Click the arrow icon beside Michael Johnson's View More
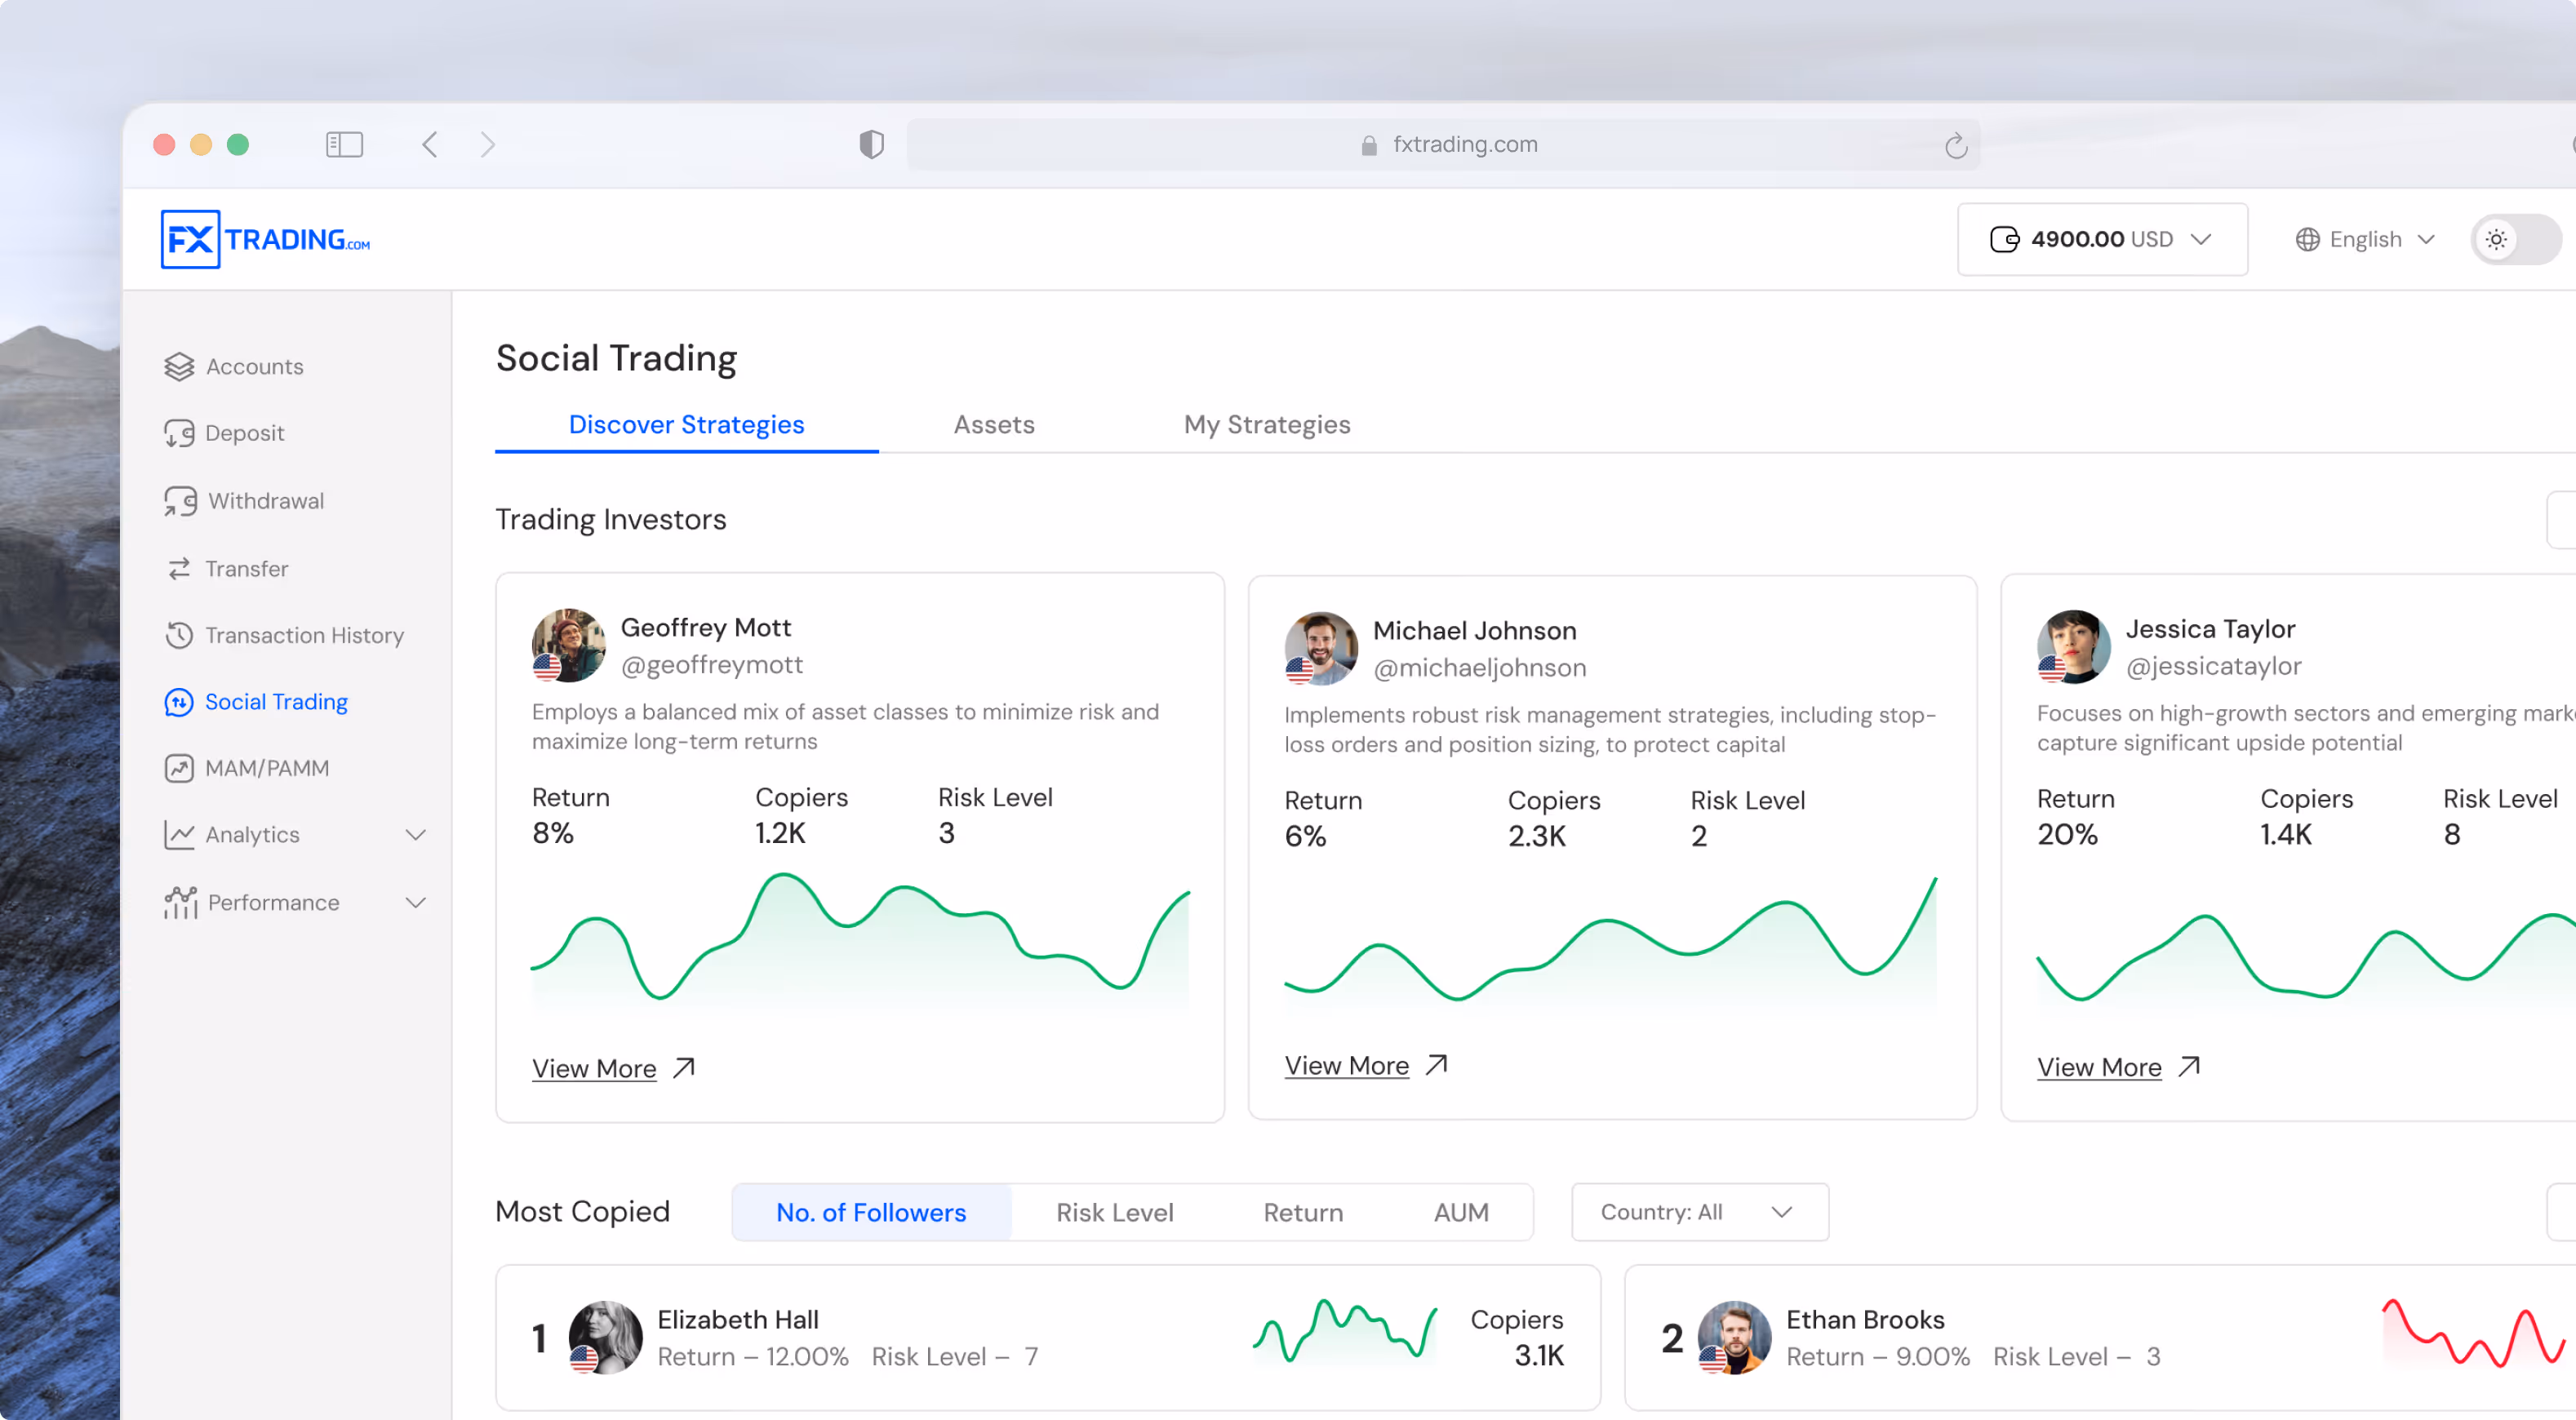This screenshot has height=1420, width=2576. pyautogui.click(x=1437, y=1065)
